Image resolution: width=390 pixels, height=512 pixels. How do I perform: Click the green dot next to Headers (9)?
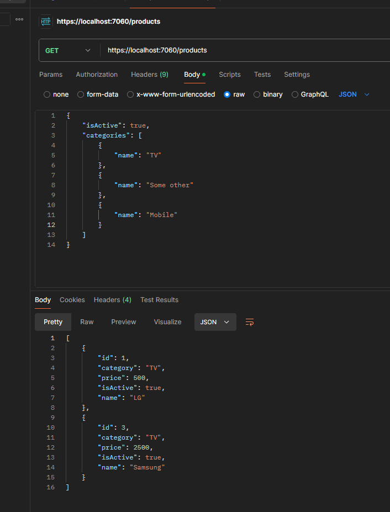[x=164, y=74]
